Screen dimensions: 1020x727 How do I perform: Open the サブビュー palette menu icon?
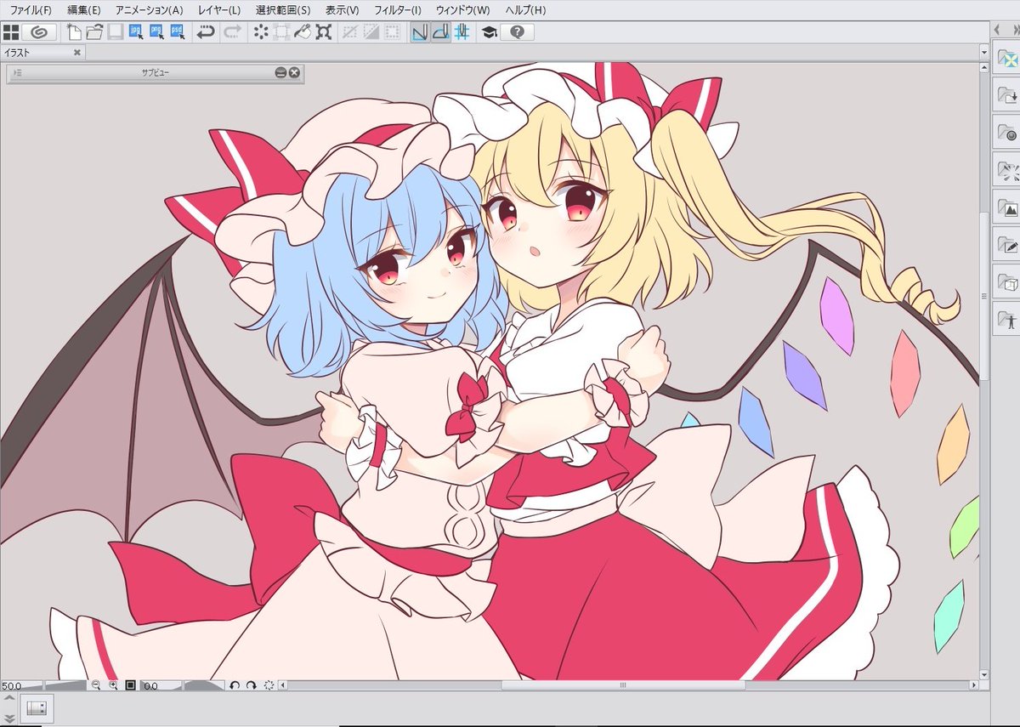click(17, 73)
